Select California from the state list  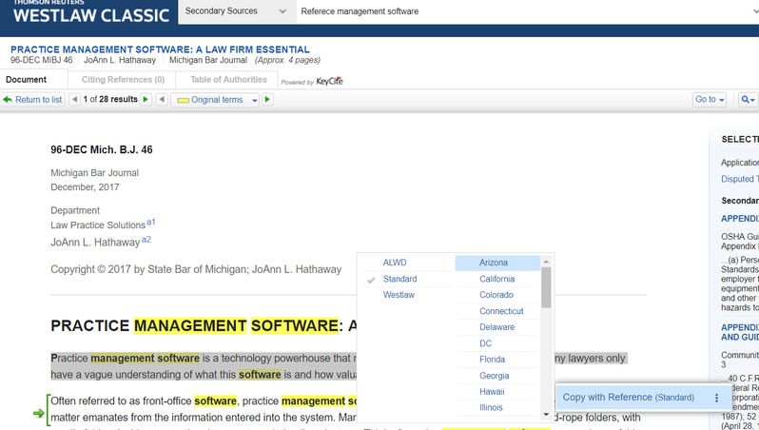tap(496, 279)
